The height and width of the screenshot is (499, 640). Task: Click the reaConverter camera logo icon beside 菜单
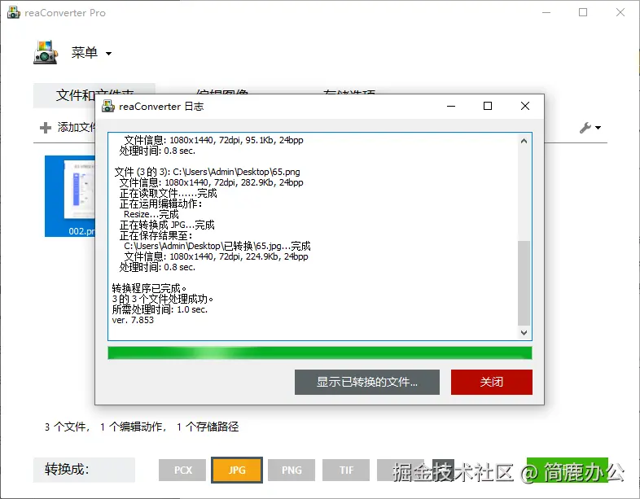pyautogui.click(x=46, y=52)
